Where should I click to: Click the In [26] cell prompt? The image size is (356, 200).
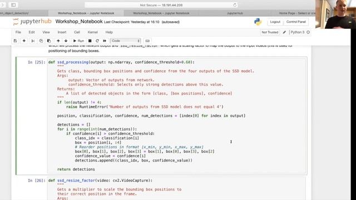point(37,181)
